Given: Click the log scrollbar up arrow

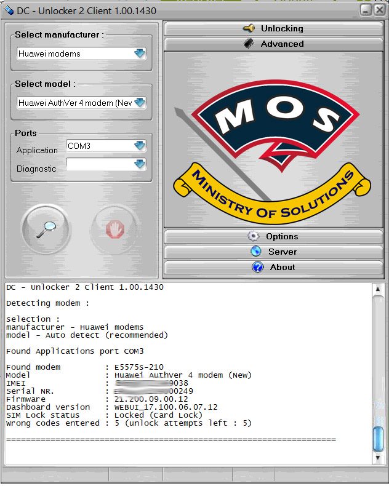Looking at the screenshot, I should click(x=378, y=290).
